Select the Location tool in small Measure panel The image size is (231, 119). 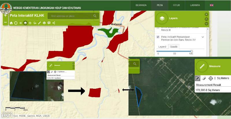(x=55, y=72)
